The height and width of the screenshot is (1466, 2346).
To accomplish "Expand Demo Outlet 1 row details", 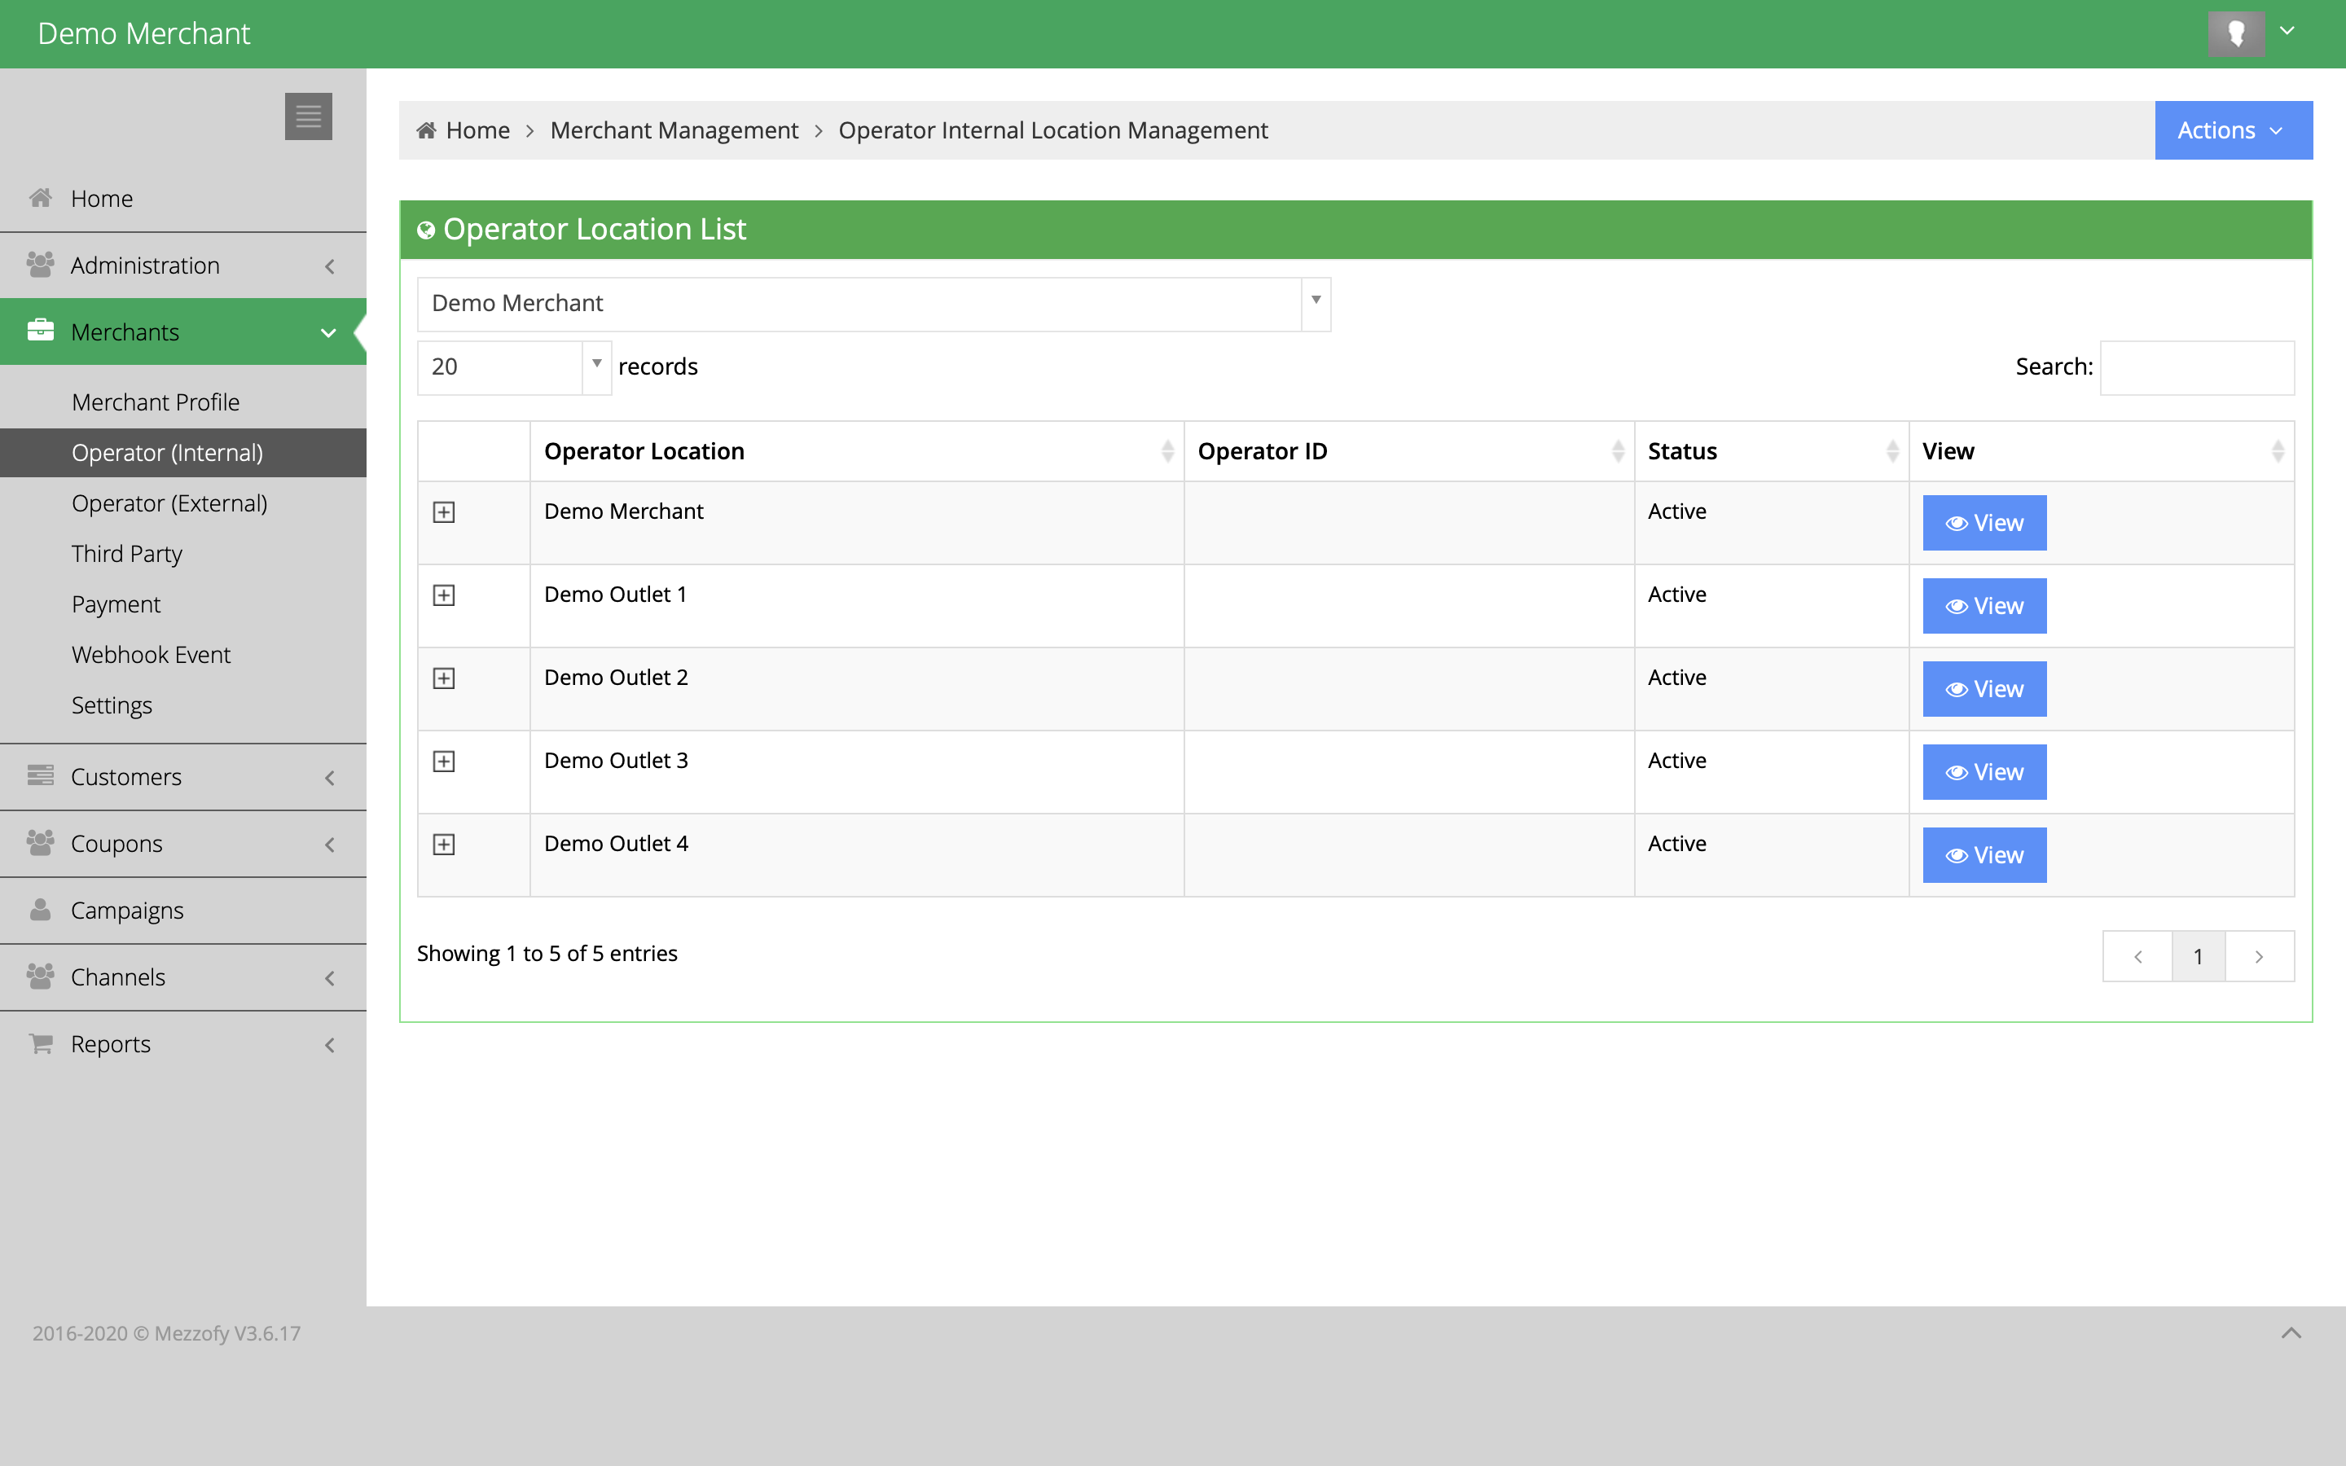I will (x=444, y=595).
